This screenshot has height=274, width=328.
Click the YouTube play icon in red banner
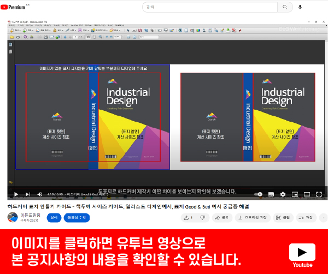[302, 252]
